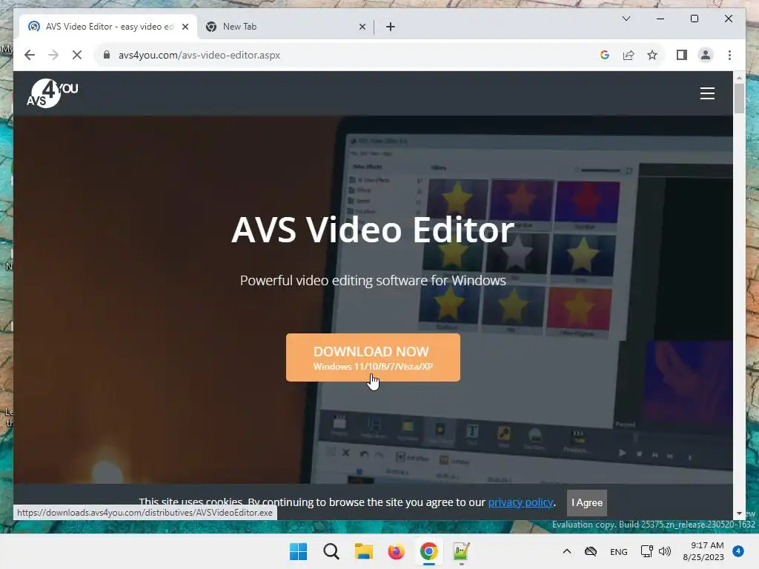Click the AVS Video Editor heading
759x569 pixels.
click(x=373, y=230)
